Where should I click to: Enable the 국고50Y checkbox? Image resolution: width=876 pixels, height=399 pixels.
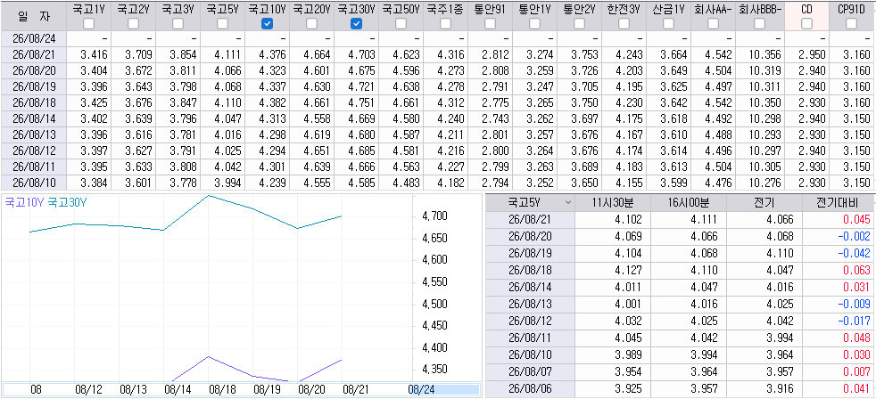point(401,23)
